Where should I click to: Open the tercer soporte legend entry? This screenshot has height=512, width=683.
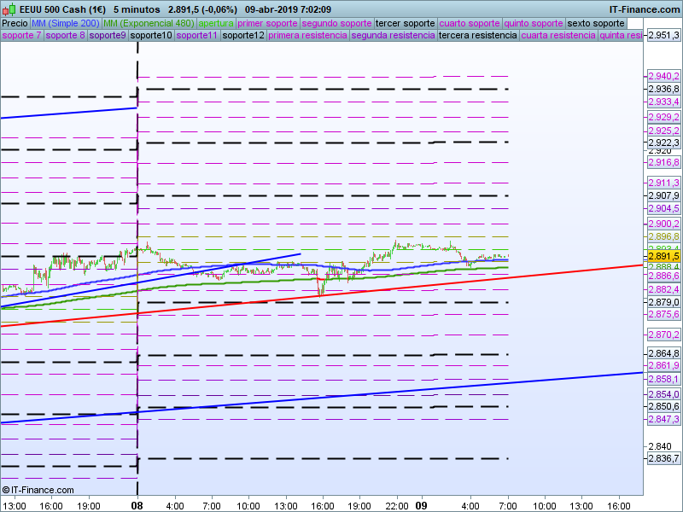coord(406,23)
